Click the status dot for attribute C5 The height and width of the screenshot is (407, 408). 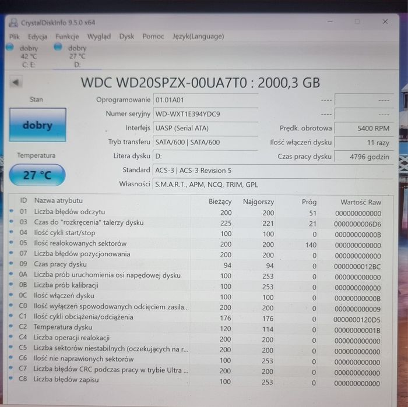tap(11, 347)
